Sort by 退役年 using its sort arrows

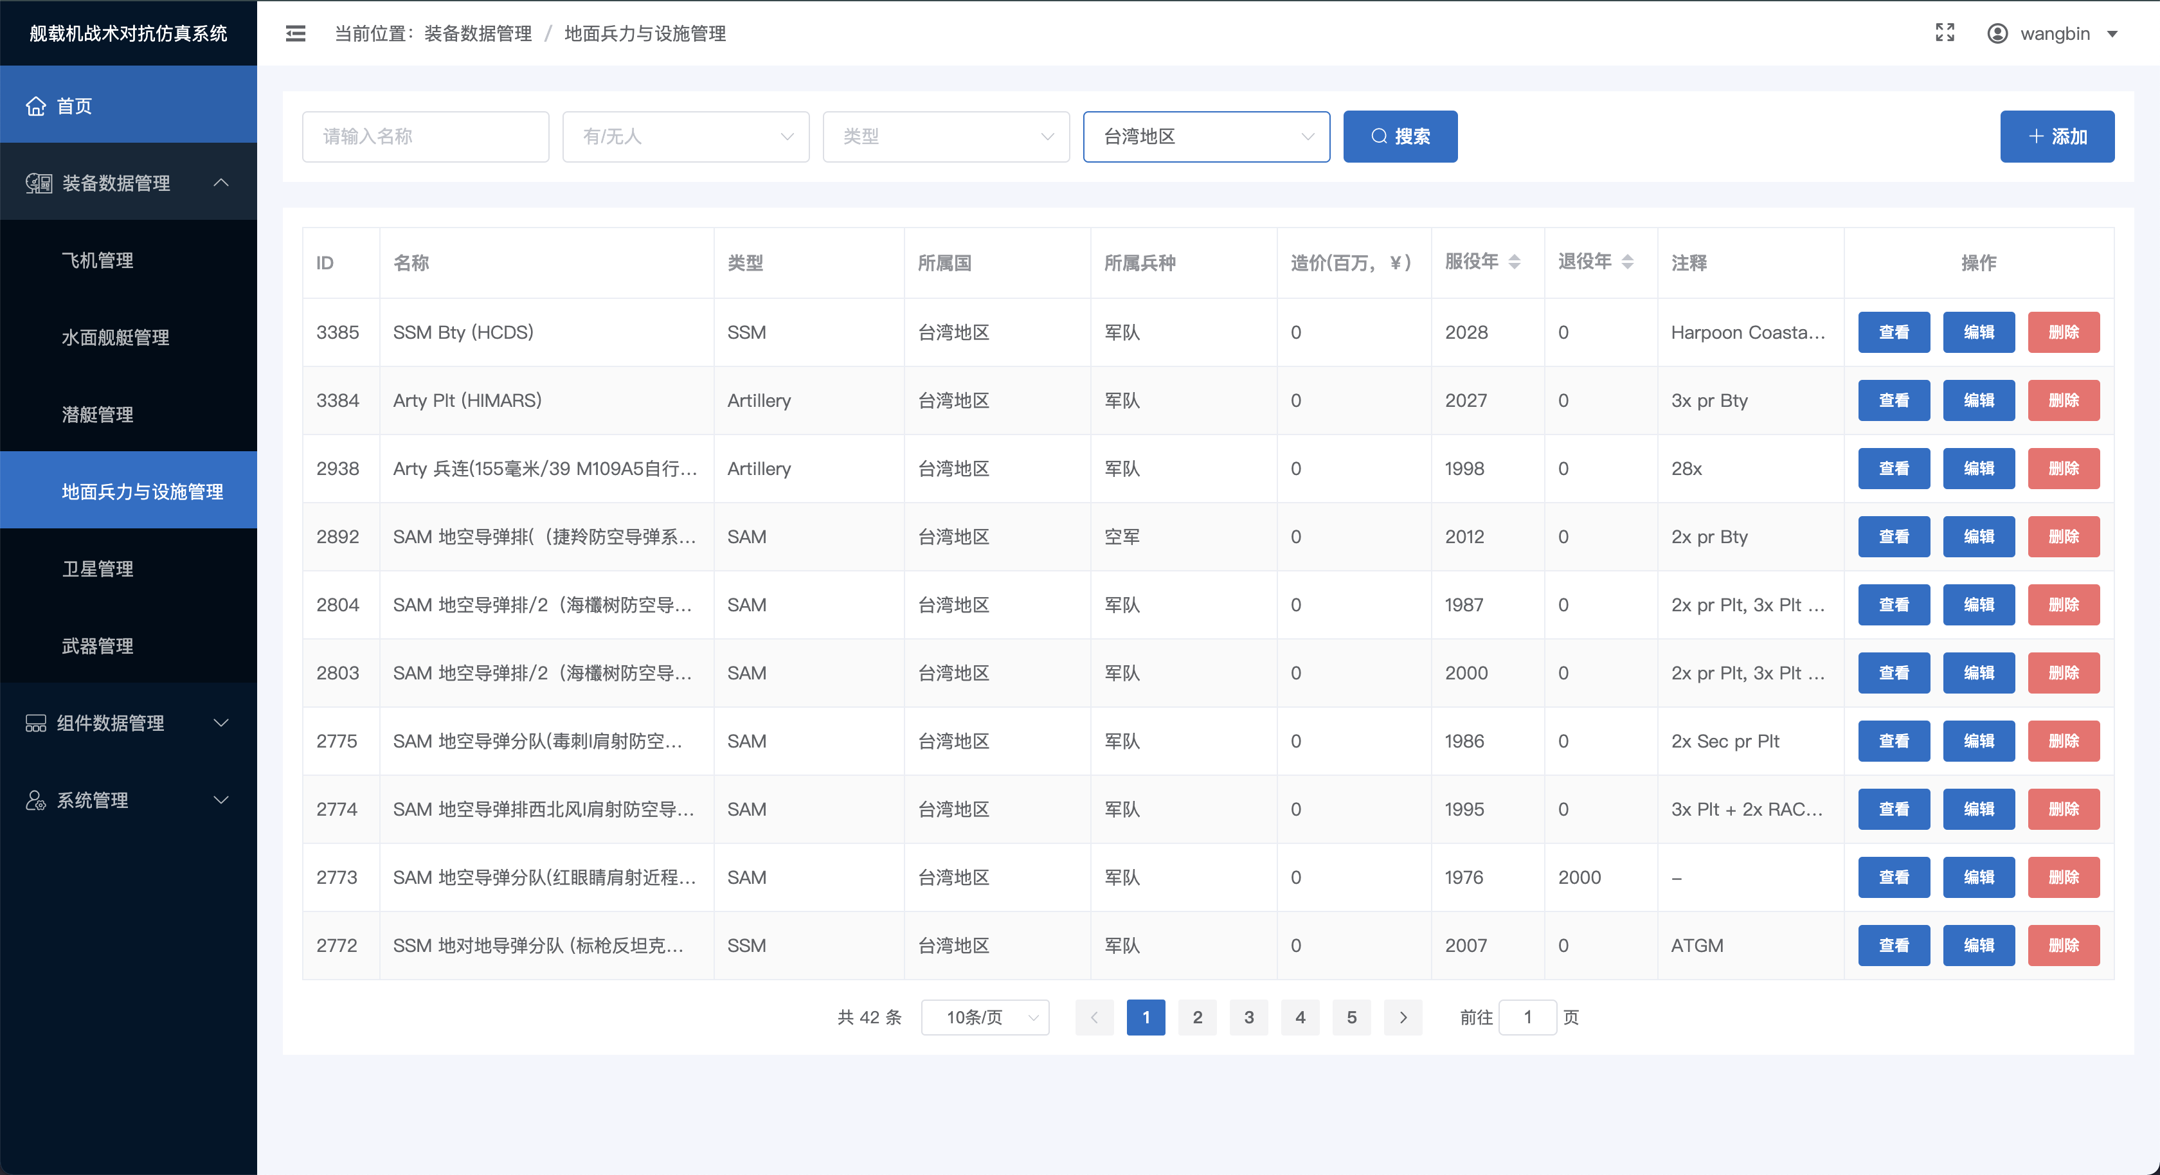(x=1628, y=262)
